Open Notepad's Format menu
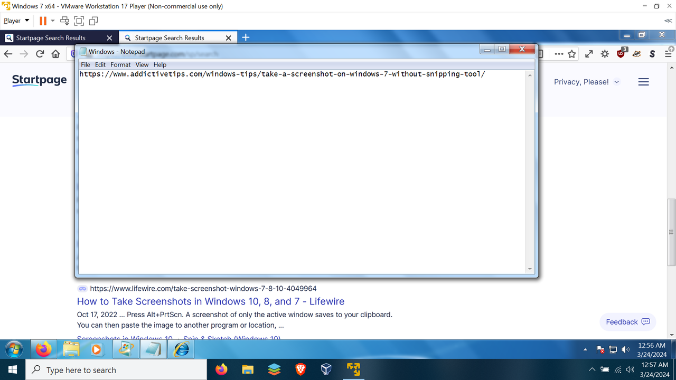The height and width of the screenshot is (380, 676). click(x=120, y=64)
